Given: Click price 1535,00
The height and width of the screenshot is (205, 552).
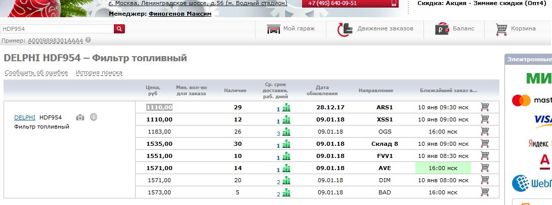Looking at the screenshot, I should (159, 144).
